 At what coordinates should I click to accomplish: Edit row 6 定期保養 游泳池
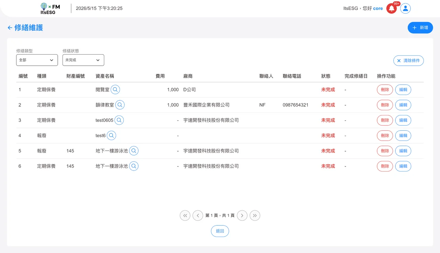403,166
